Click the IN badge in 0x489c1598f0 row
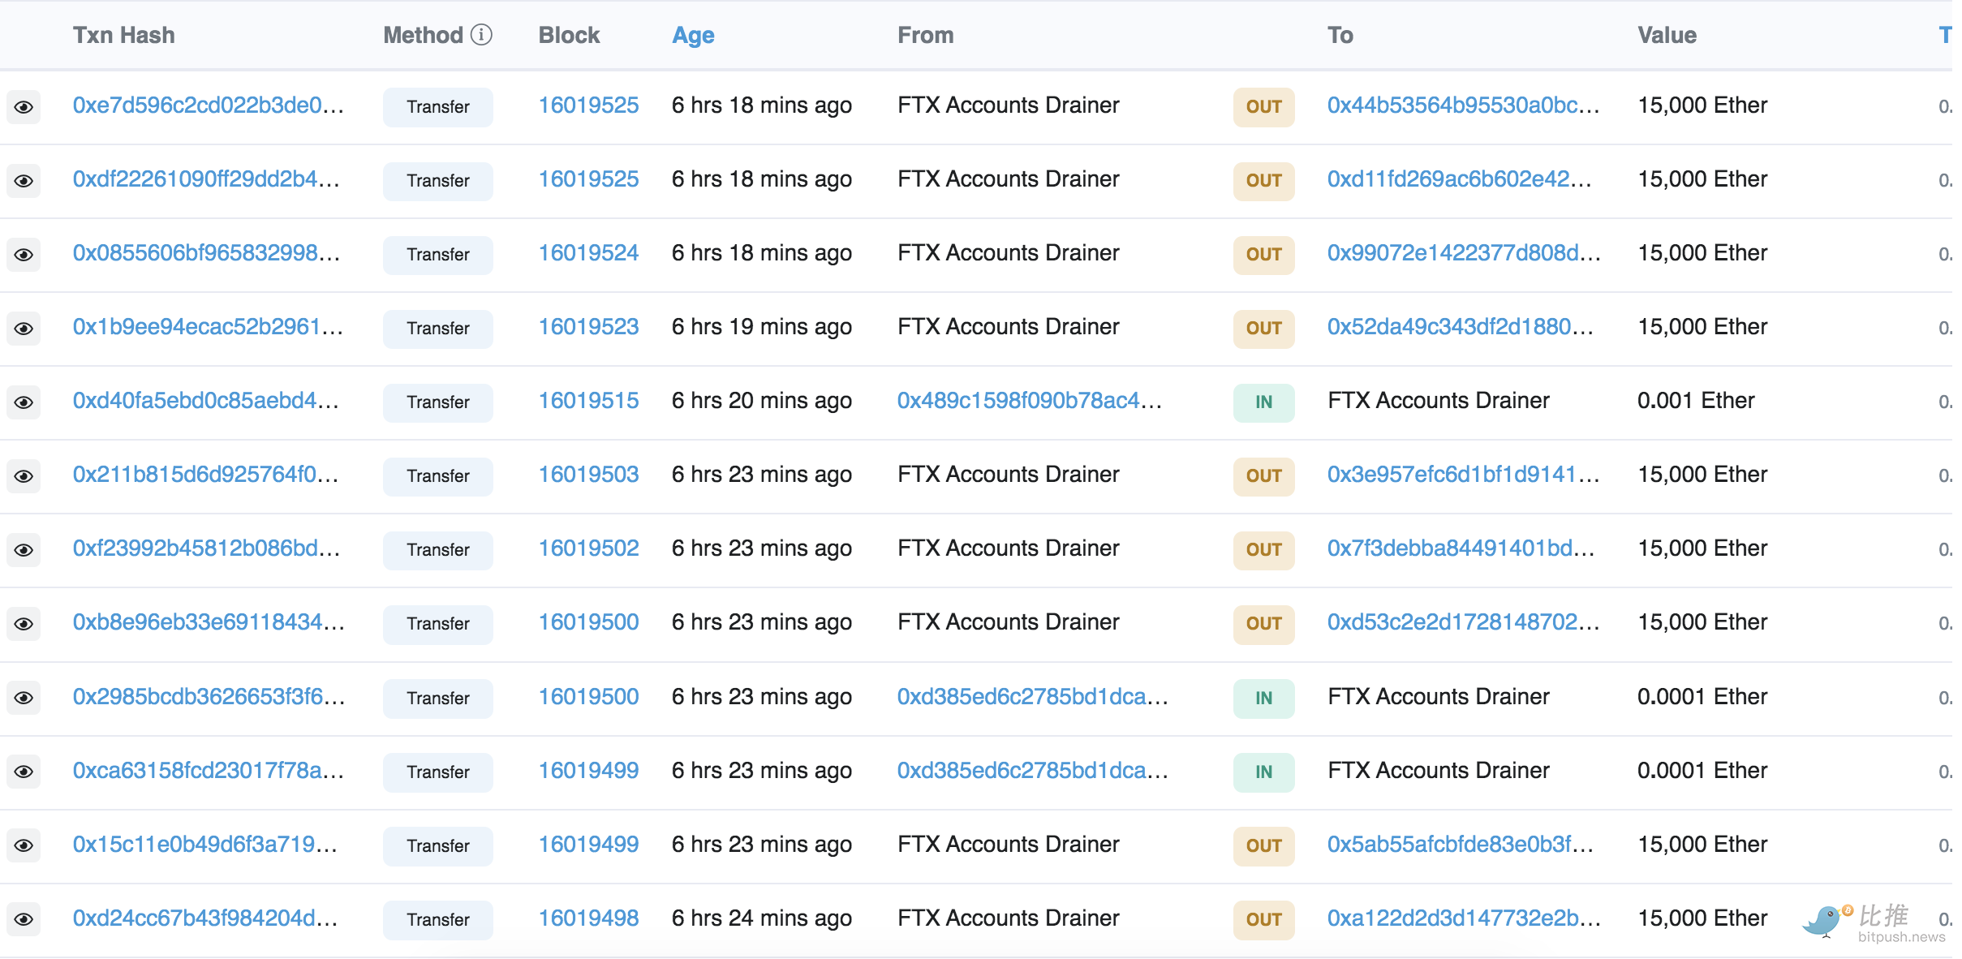Image resolution: width=1962 pixels, height=959 pixels. 1264,402
